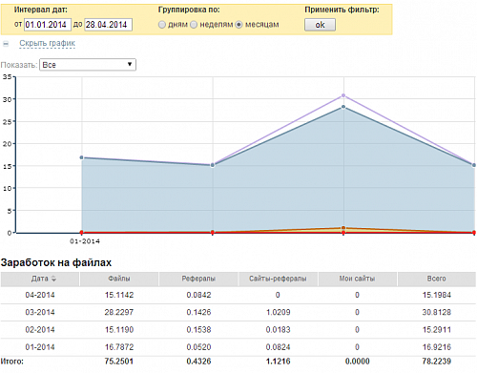Click the Итого: row label
This screenshot has width=477, height=373.
[x=12, y=362]
